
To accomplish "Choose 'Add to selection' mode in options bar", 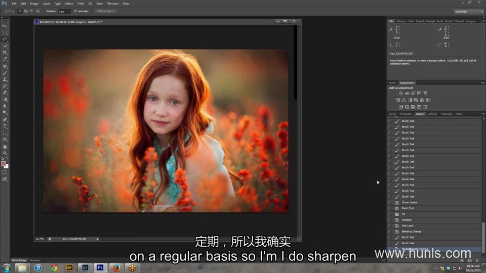I will [26, 11].
